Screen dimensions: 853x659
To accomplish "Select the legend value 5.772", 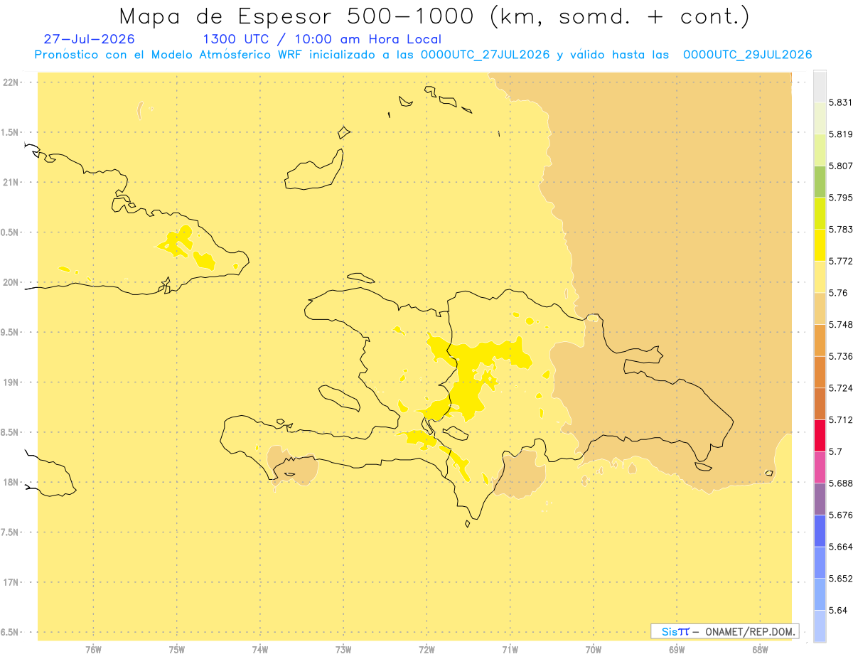I will click(x=840, y=261).
